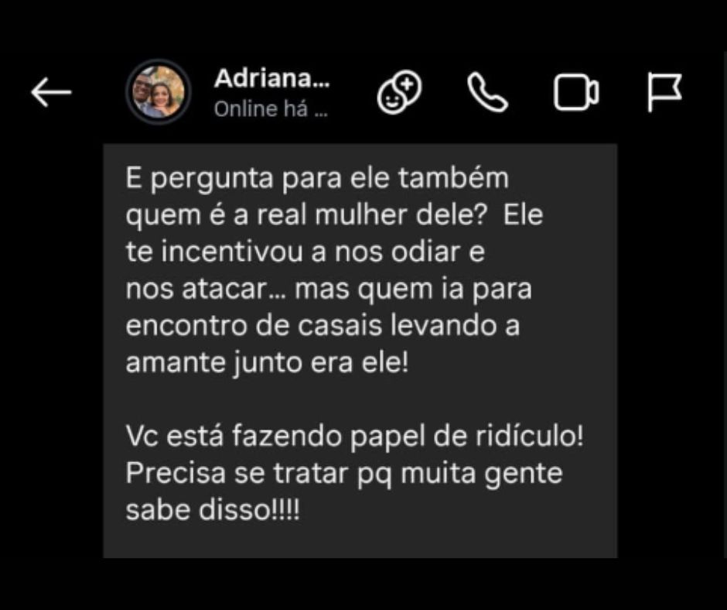Screen dimensions: 727x610
Task: Go back using the left arrow
Action: coord(51,92)
